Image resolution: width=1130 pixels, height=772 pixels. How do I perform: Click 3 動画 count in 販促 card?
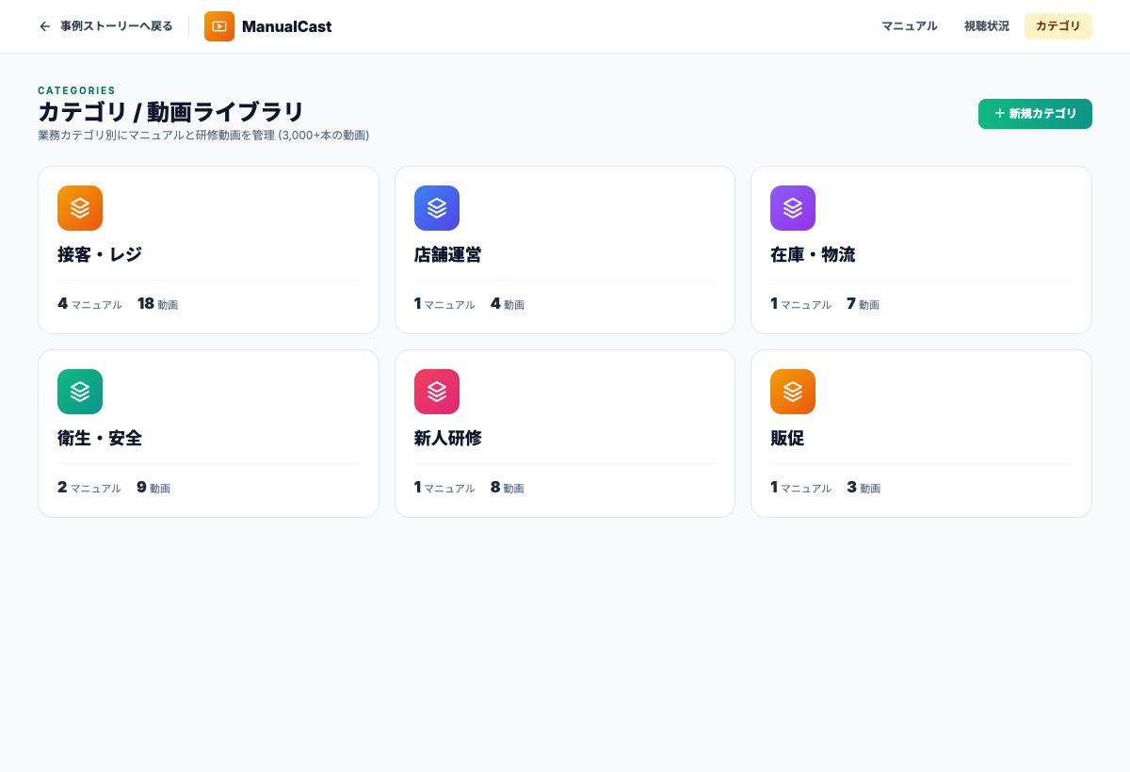pos(864,488)
